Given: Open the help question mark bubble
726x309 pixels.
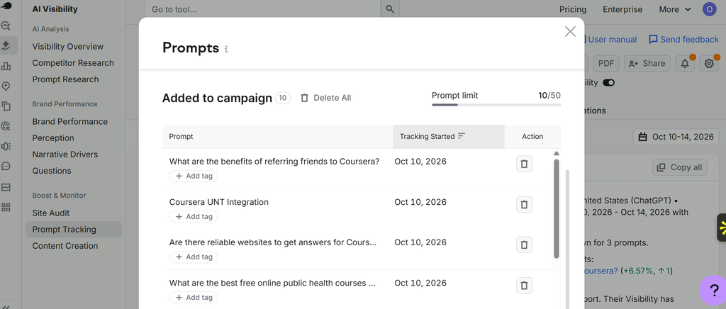Looking at the screenshot, I should coord(713,291).
